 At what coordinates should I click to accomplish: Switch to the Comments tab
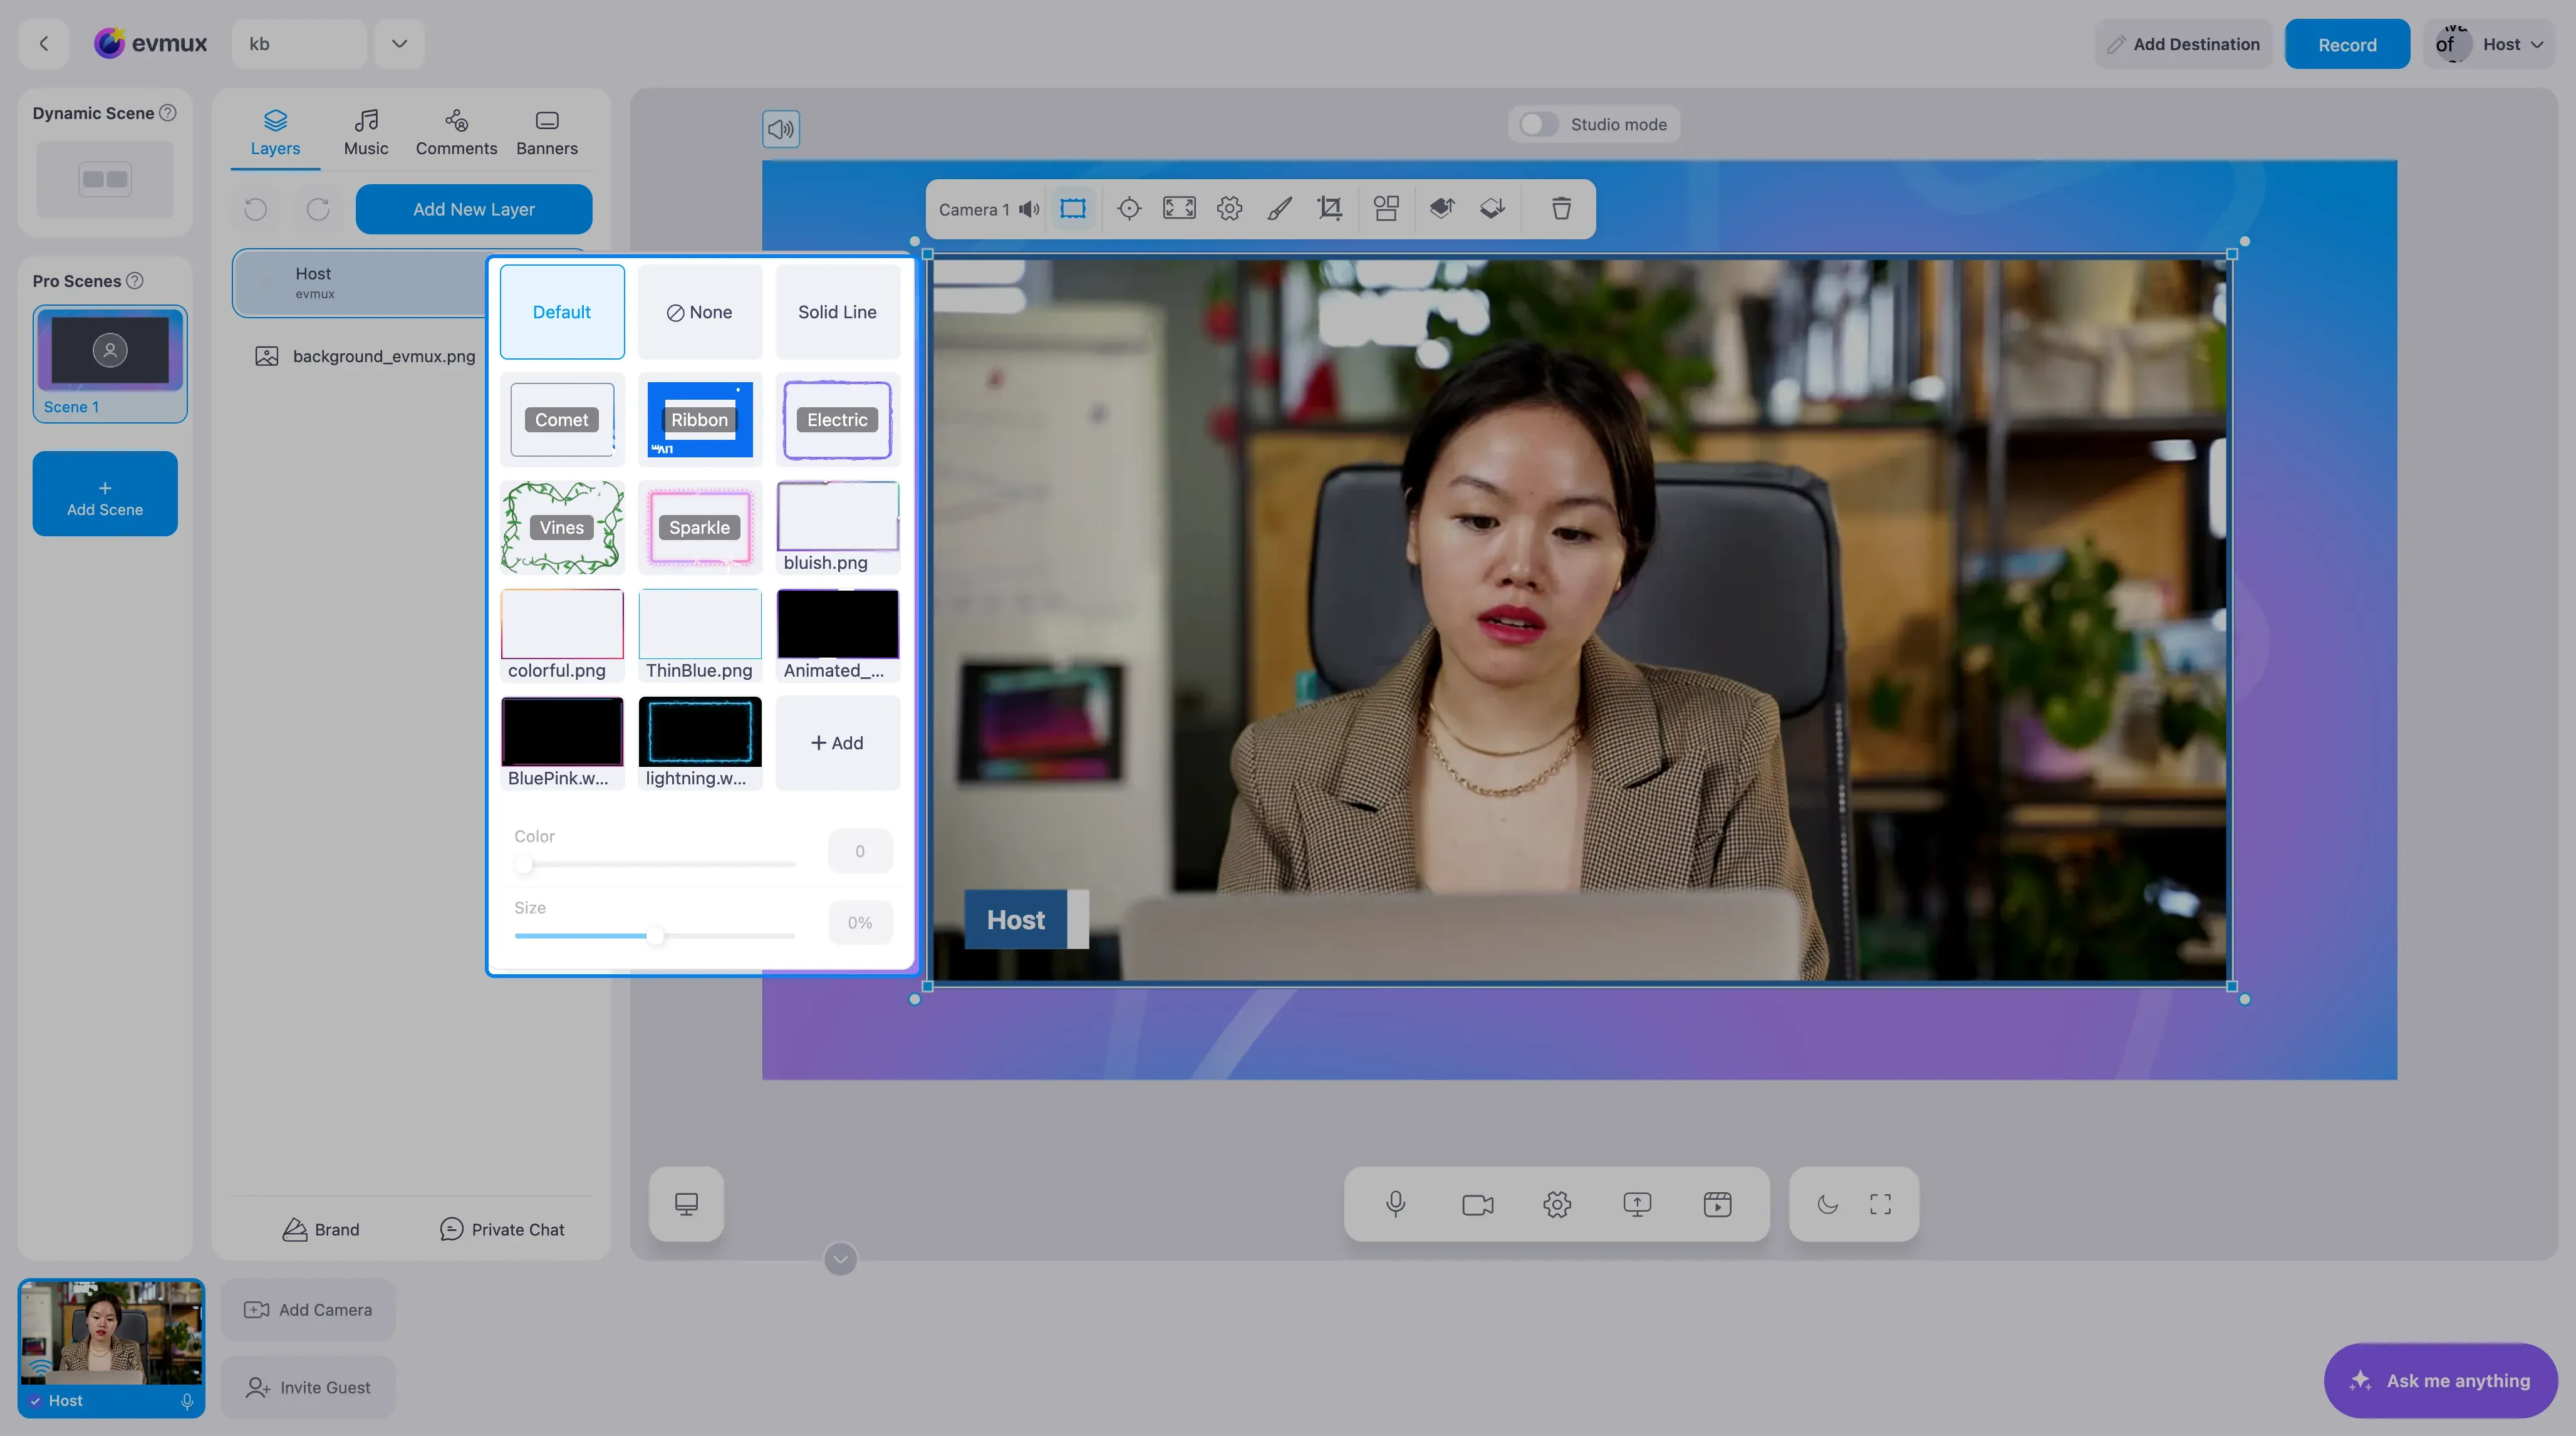456,133
